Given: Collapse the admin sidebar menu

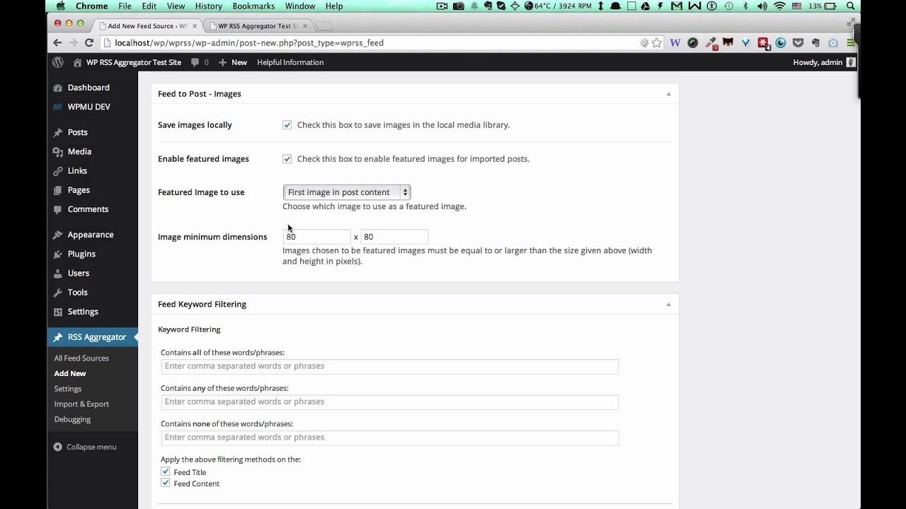Looking at the screenshot, I should (85, 447).
